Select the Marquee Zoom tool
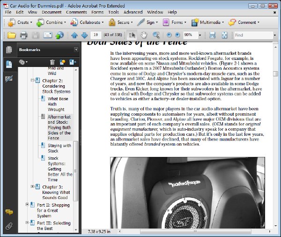281x237 pixels. point(156,35)
